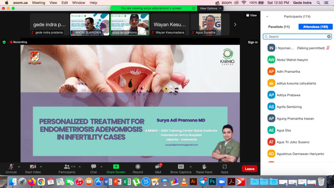
Task: Click the red Leave button
Action: [x=249, y=169]
